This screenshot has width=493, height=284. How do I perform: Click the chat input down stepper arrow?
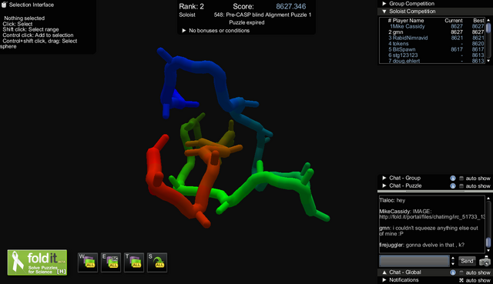coord(453,263)
